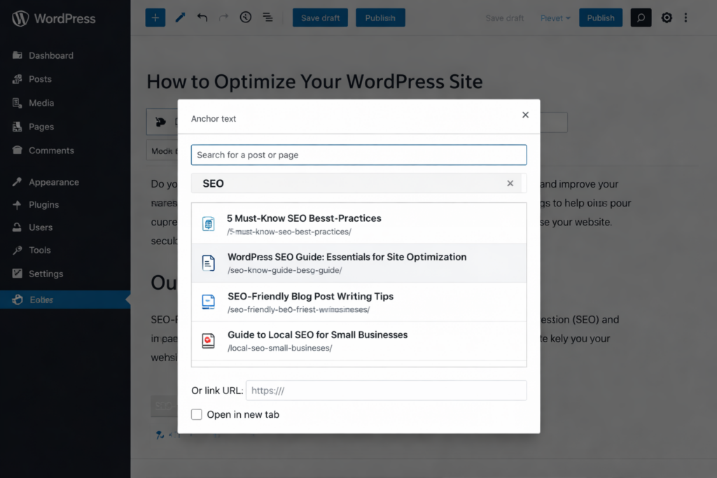Click the black search icon button

point(641,17)
